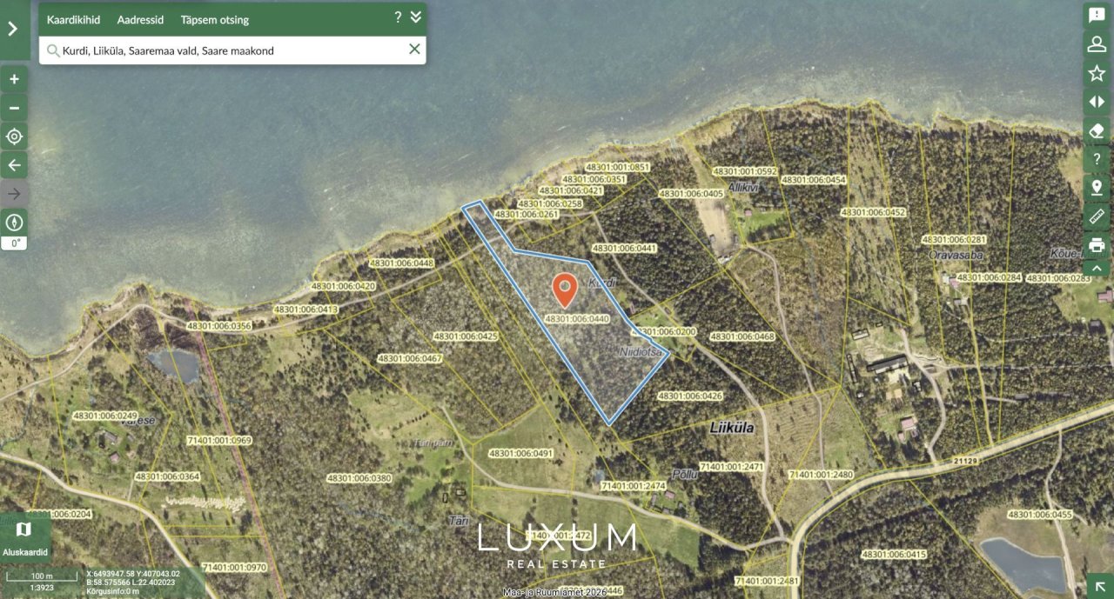
Task: Zoom in with the plus button
Action: (14, 79)
